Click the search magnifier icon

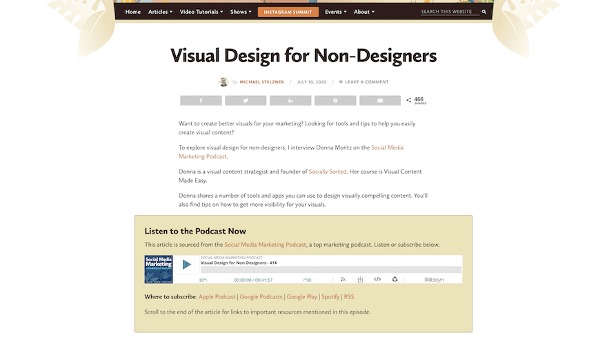[484, 12]
